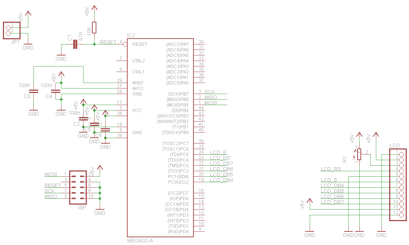Click the GND symbol under LCD pin 1 wire

pyautogui.click(x=381, y=234)
